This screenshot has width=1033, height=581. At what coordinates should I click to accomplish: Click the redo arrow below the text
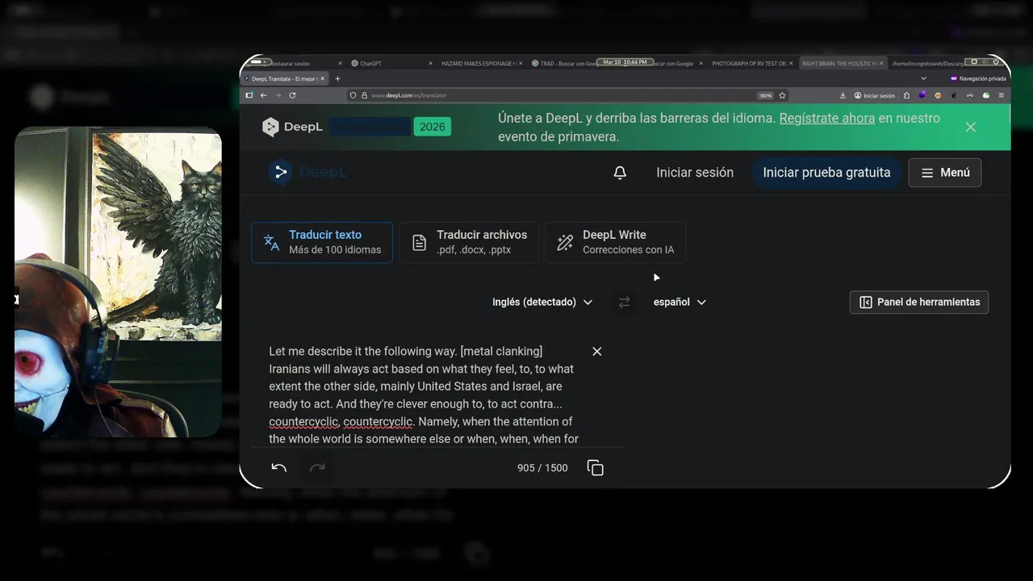[x=318, y=468]
